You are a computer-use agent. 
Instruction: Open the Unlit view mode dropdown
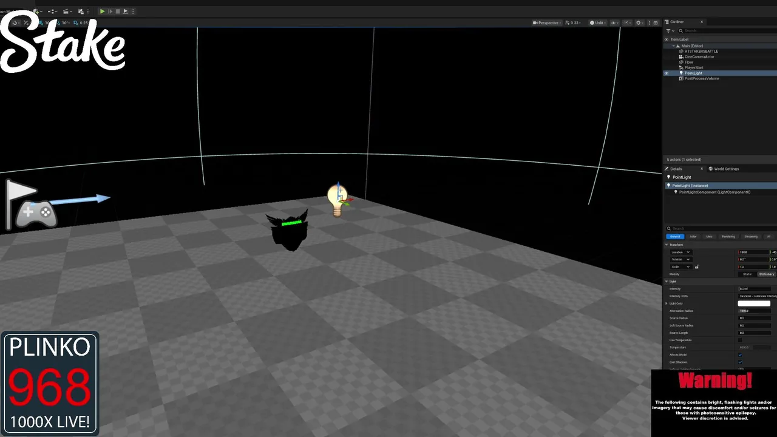point(598,23)
